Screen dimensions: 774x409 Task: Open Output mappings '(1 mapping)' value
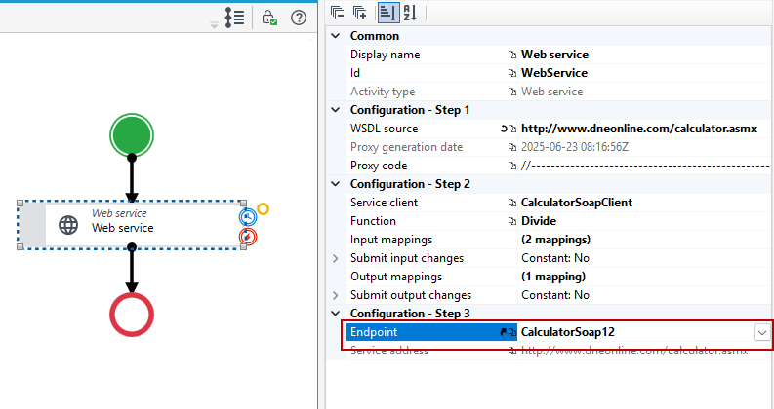coord(553,277)
